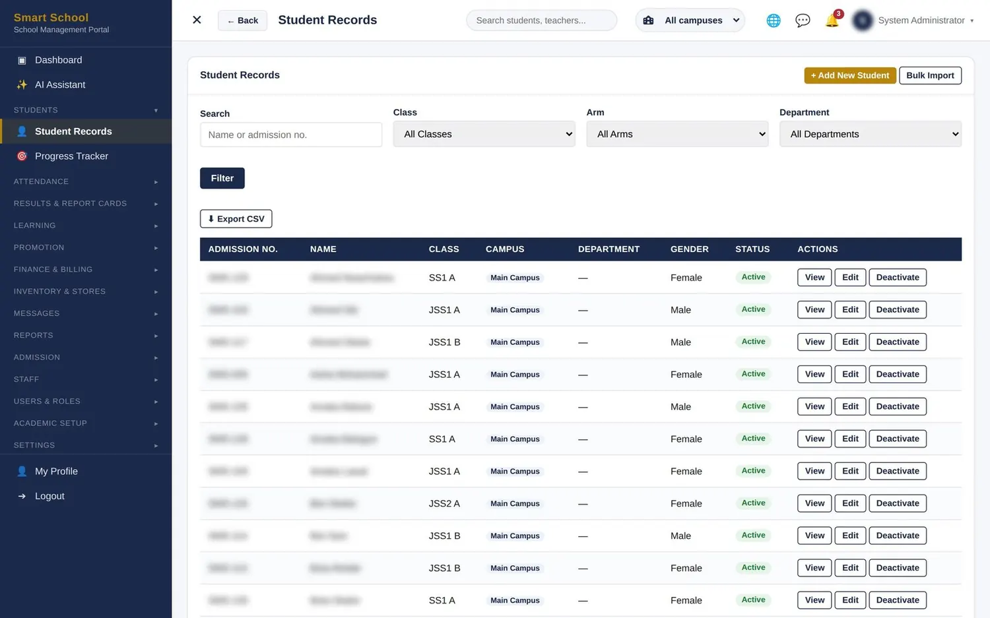990x618 pixels.
Task: Expand the Settings sidebar section
Action: pos(86,445)
